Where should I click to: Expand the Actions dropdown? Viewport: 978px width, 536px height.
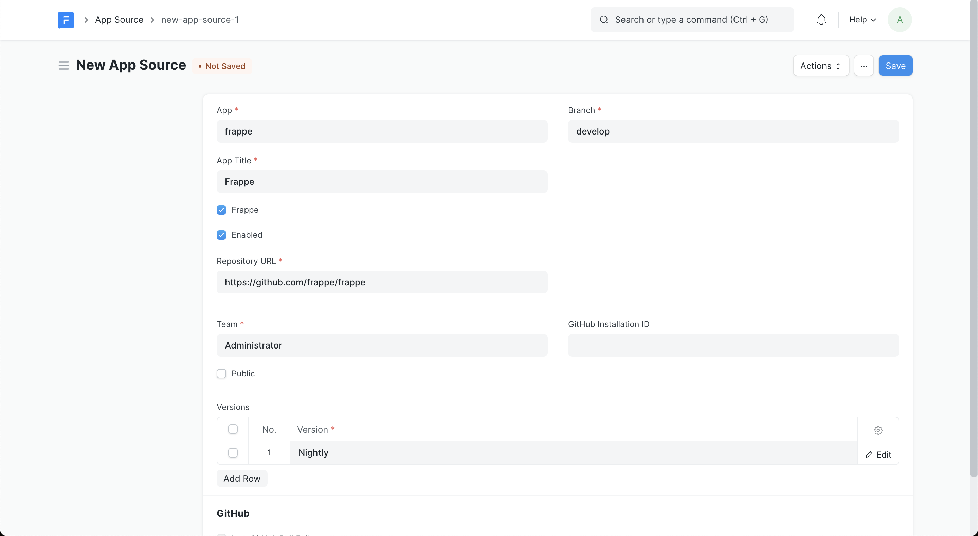pos(820,66)
